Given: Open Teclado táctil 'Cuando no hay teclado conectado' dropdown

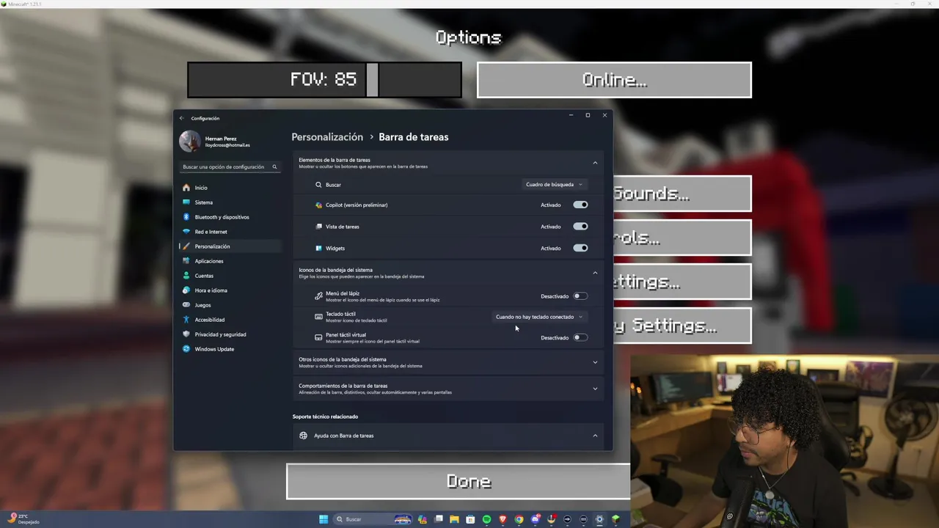Looking at the screenshot, I should tap(539, 317).
